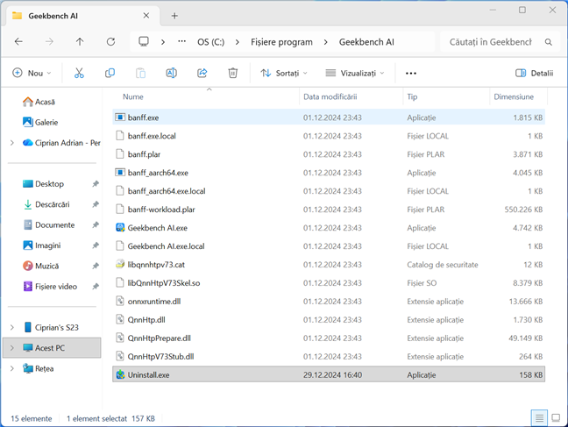Viewport: 568px width, 427px height.
Task: Expand Ciprian Adrian OneDrive node
Action: pos(12,143)
